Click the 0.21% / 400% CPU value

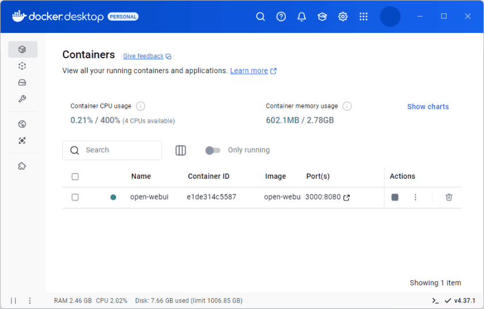[96, 120]
